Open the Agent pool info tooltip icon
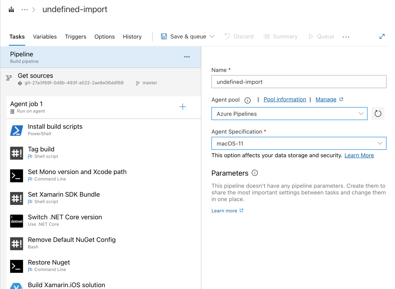 [x=247, y=100]
